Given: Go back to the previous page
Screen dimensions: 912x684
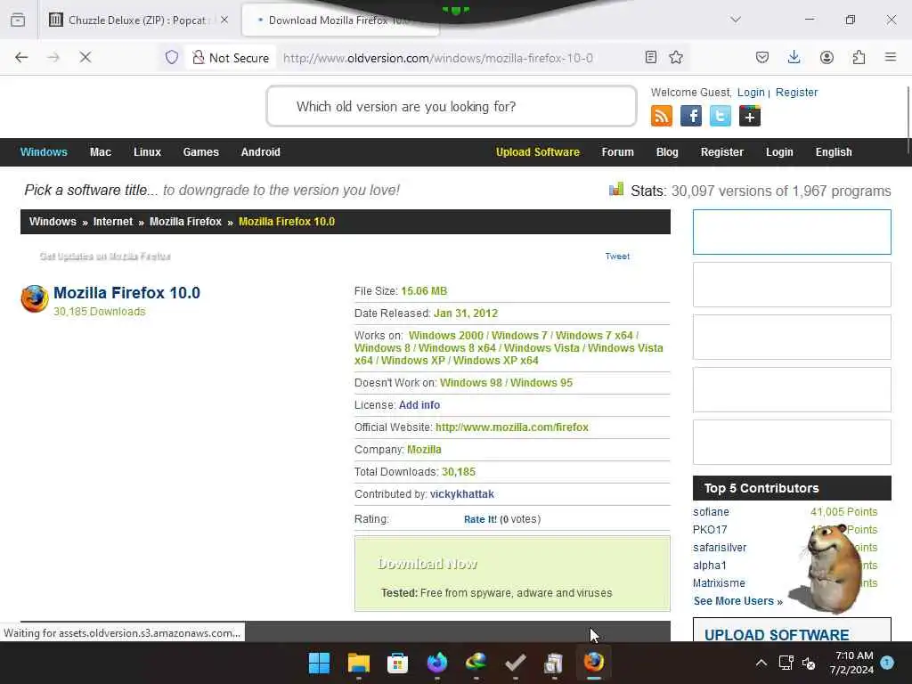Looking at the screenshot, I should [x=21, y=57].
